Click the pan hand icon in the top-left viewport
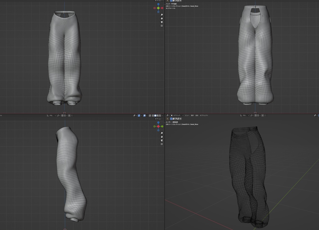The width and height of the screenshot is (319, 230). [x=162, y=18]
